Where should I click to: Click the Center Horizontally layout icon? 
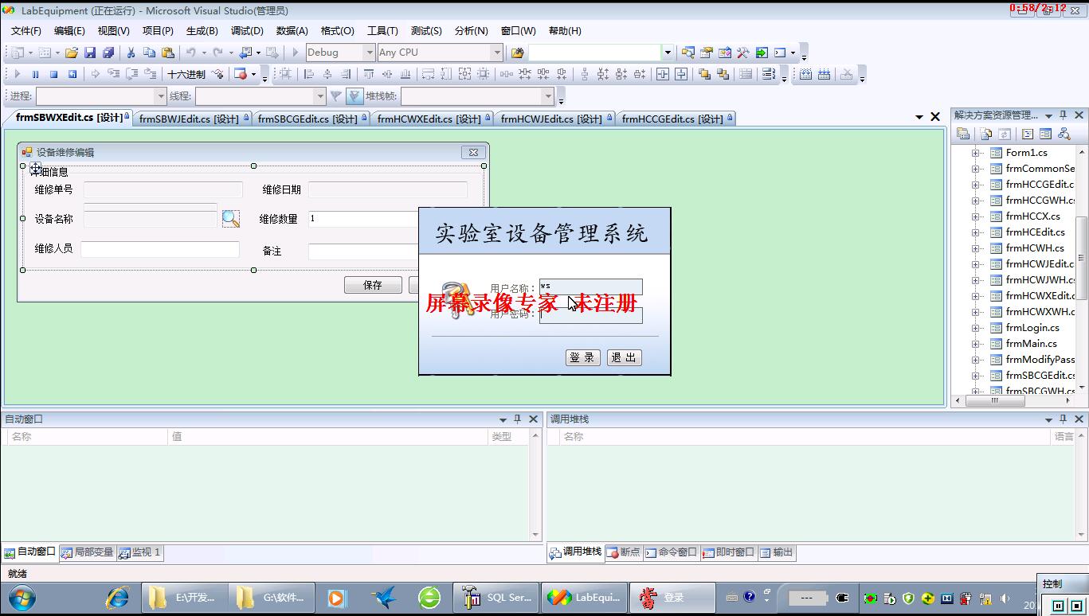(662, 74)
